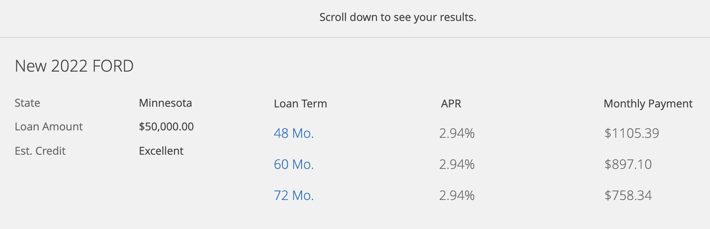Screen dimensions: 710x229
Task: Click the State label
Action: (x=27, y=103)
